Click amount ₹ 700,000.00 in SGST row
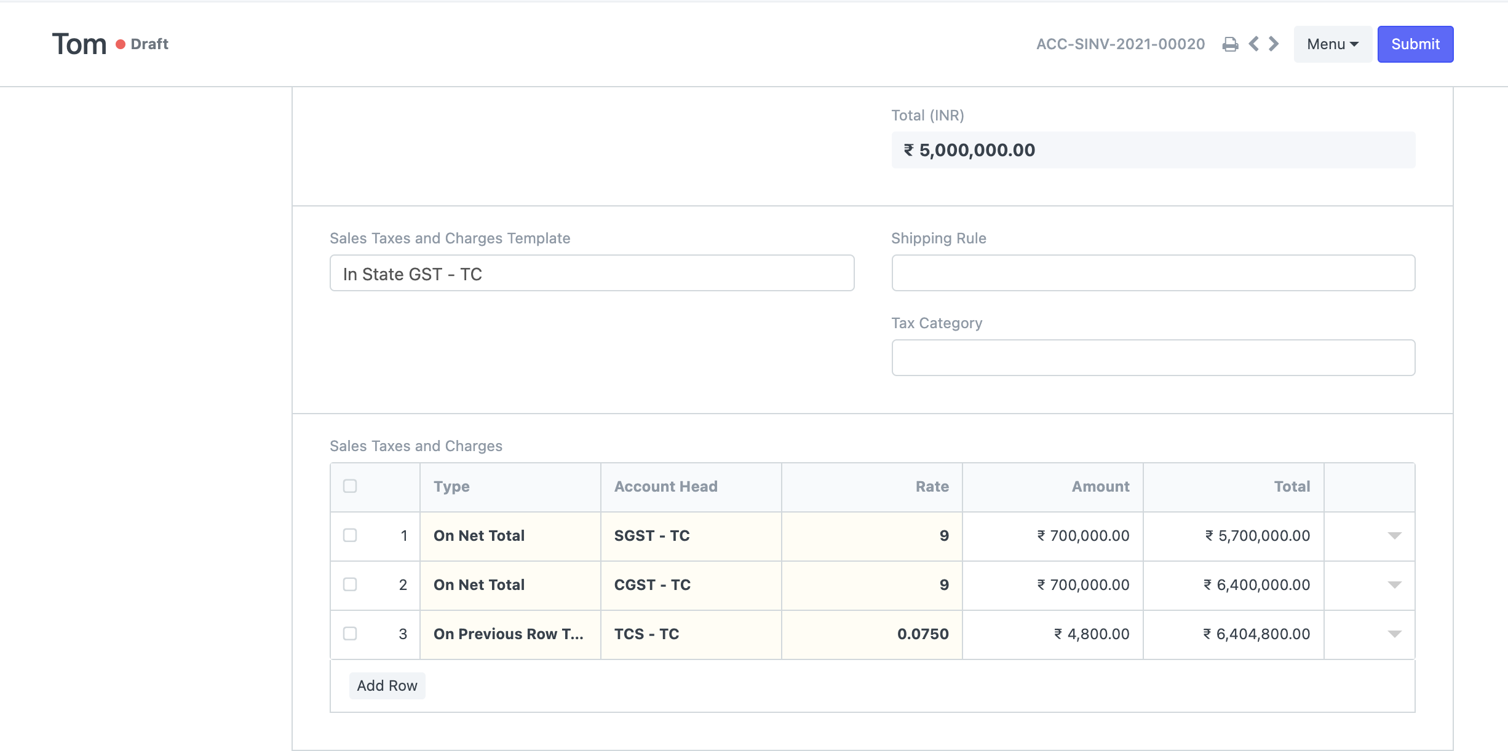The height and width of the screenshot is (751, 1508). [1053, 536]
